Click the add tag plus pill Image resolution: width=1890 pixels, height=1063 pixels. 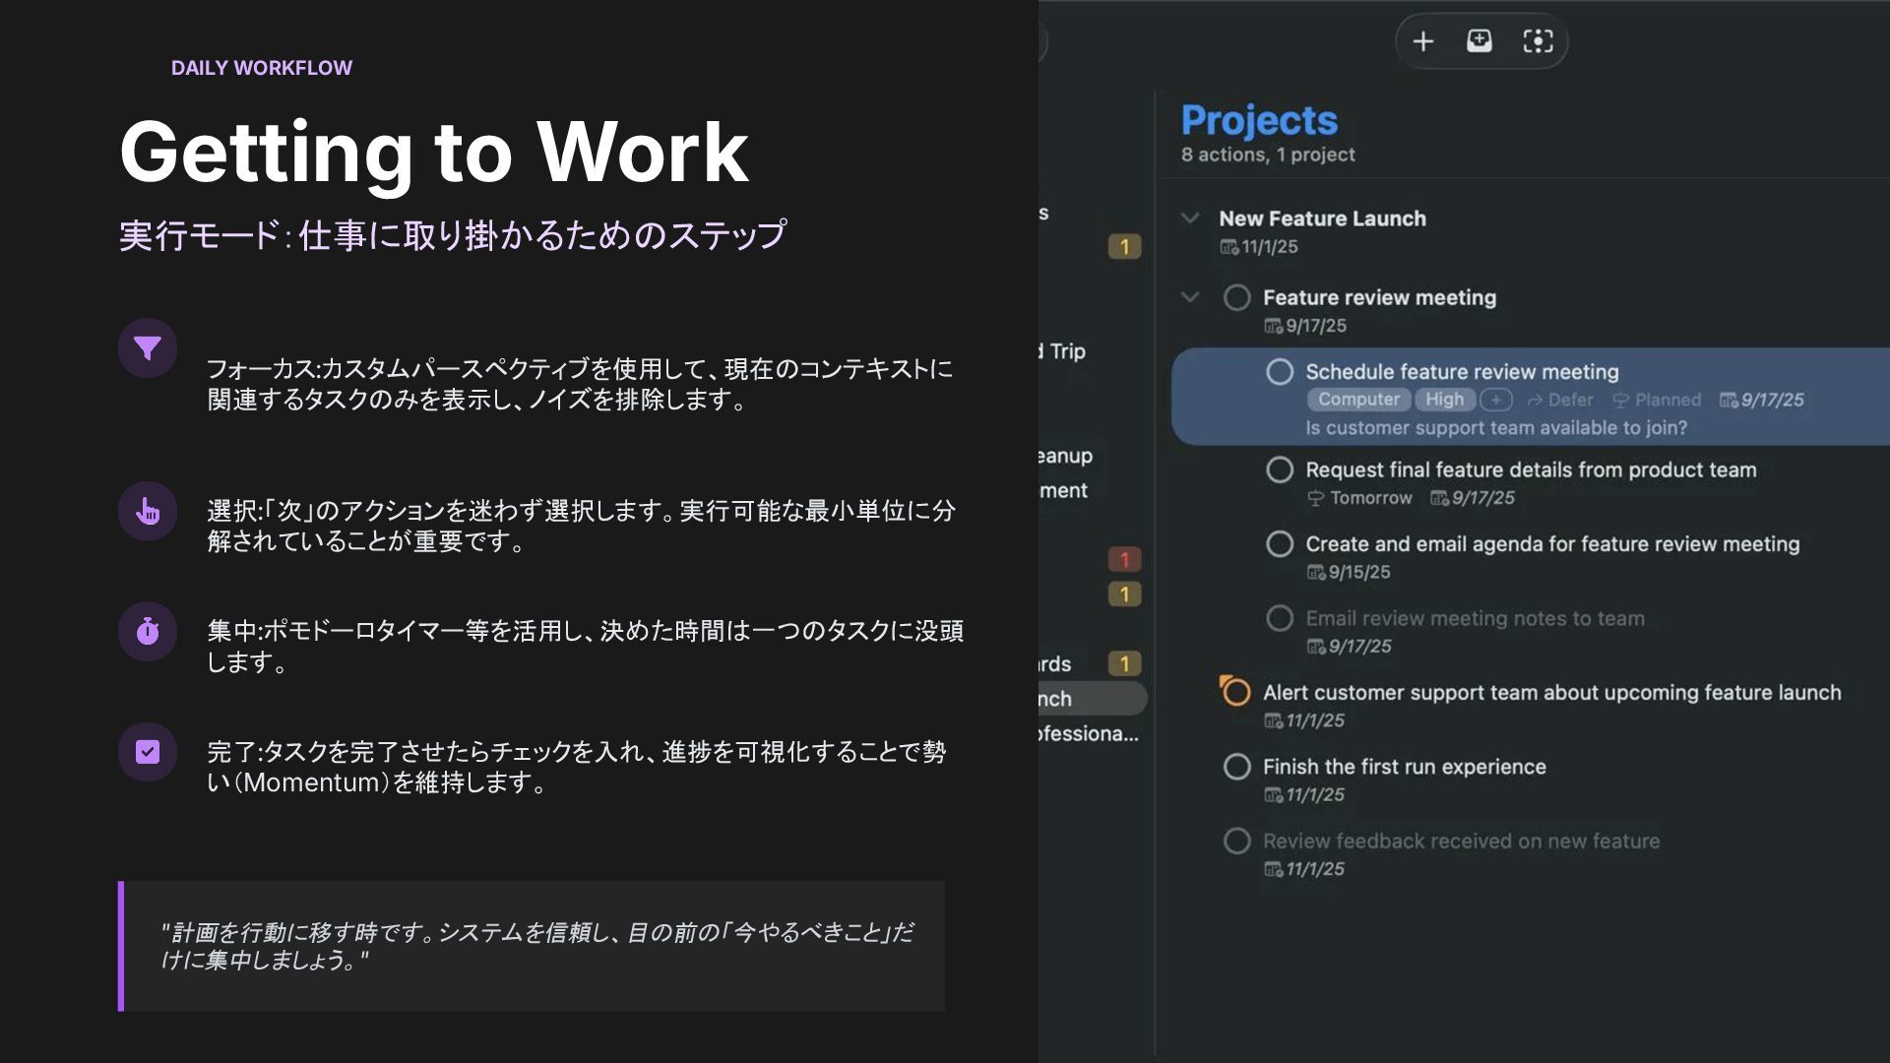(x=1495, y=400)
